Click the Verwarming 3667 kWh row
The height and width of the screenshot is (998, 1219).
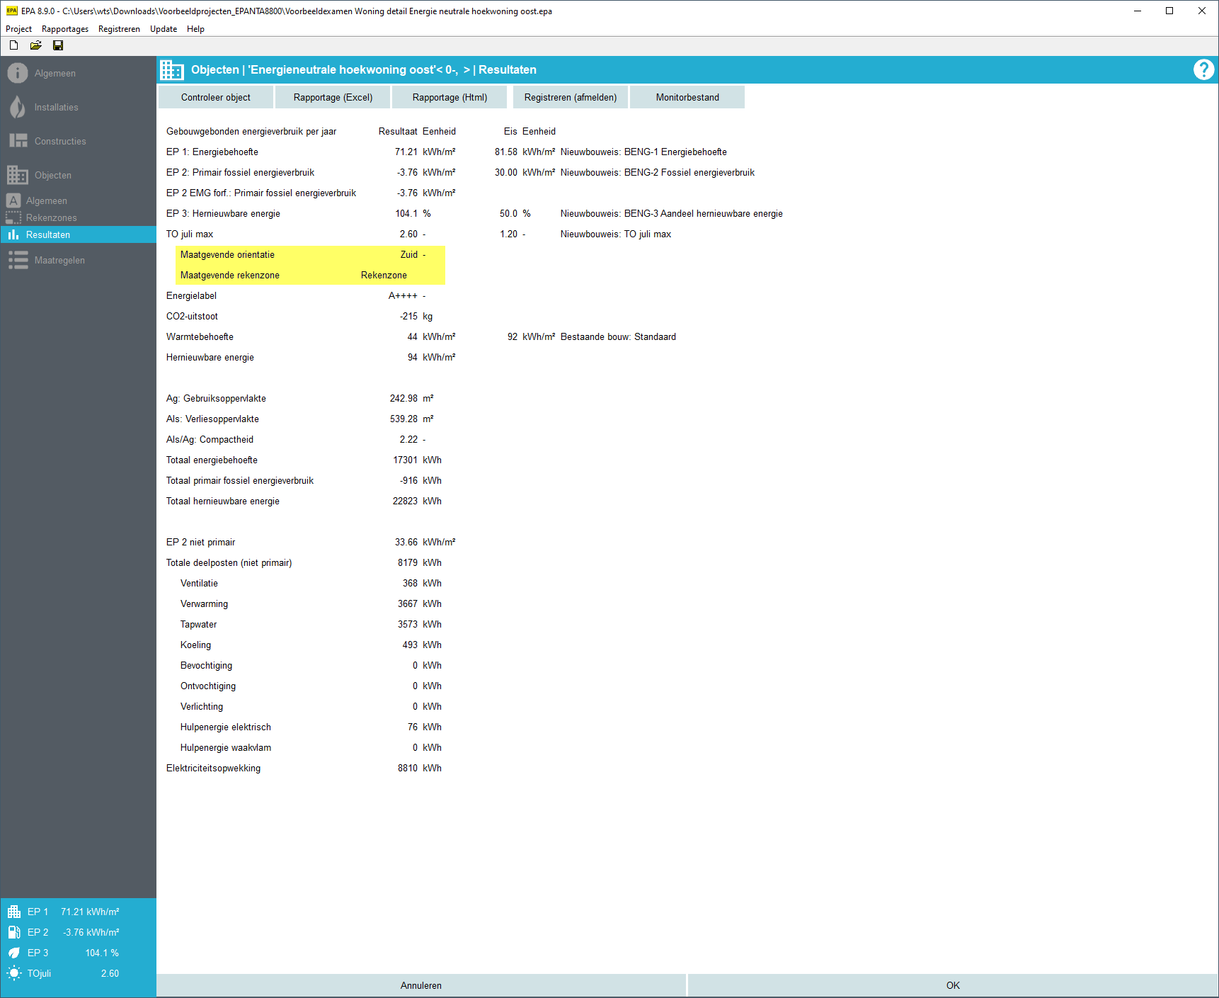pyautogui.click(x=311, y=603)
